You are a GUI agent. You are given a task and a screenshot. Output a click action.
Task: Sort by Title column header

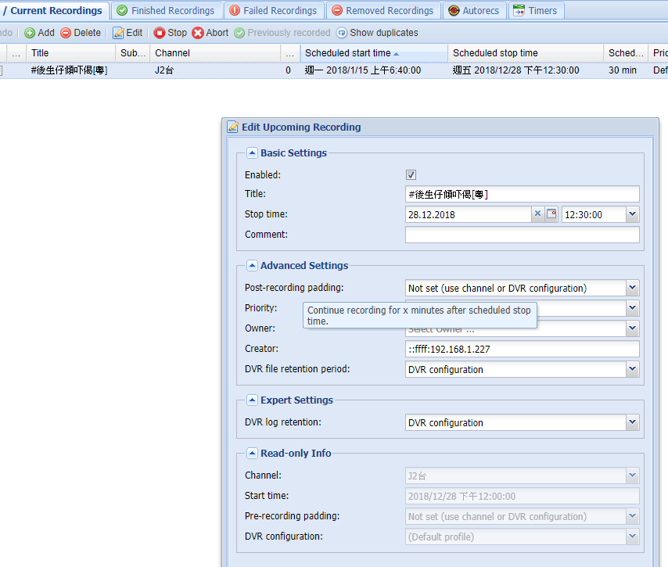point(70,53)
